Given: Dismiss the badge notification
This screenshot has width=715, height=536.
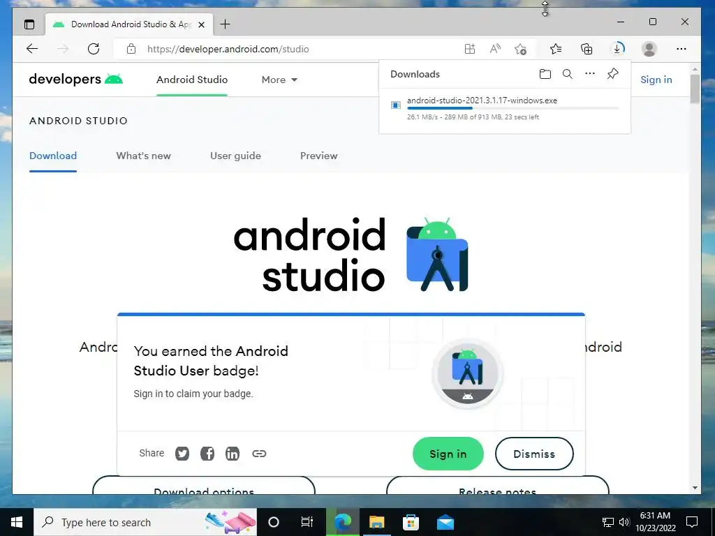Looking at the screenshot, I should coord(534,454).
